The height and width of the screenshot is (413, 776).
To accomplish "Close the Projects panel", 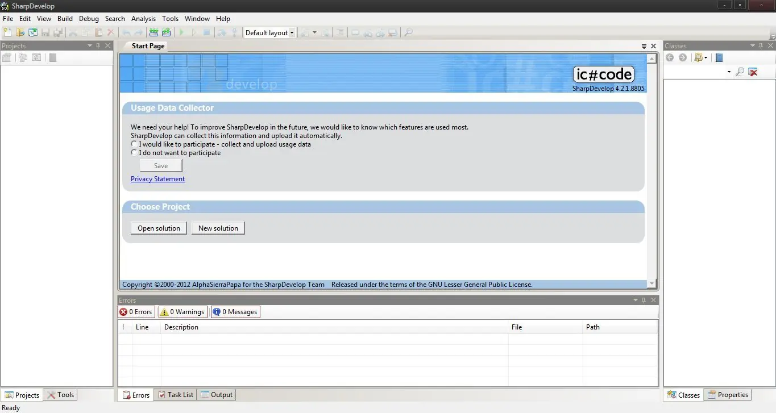I will [x=108, y=46].
